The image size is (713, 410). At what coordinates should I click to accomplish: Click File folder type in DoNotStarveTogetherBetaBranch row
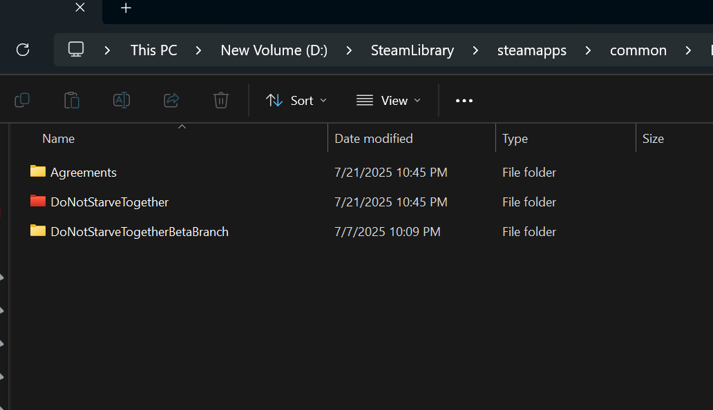point(529,231)
